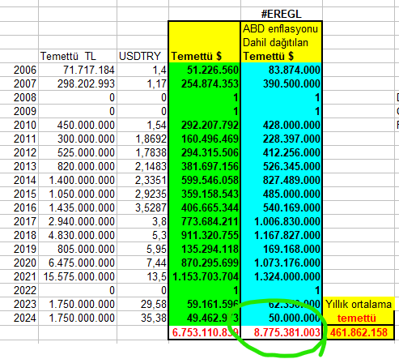This screenshot has height=359, width=399.
Task: Select cell with value 71.717.184
Action: point(78,70)
